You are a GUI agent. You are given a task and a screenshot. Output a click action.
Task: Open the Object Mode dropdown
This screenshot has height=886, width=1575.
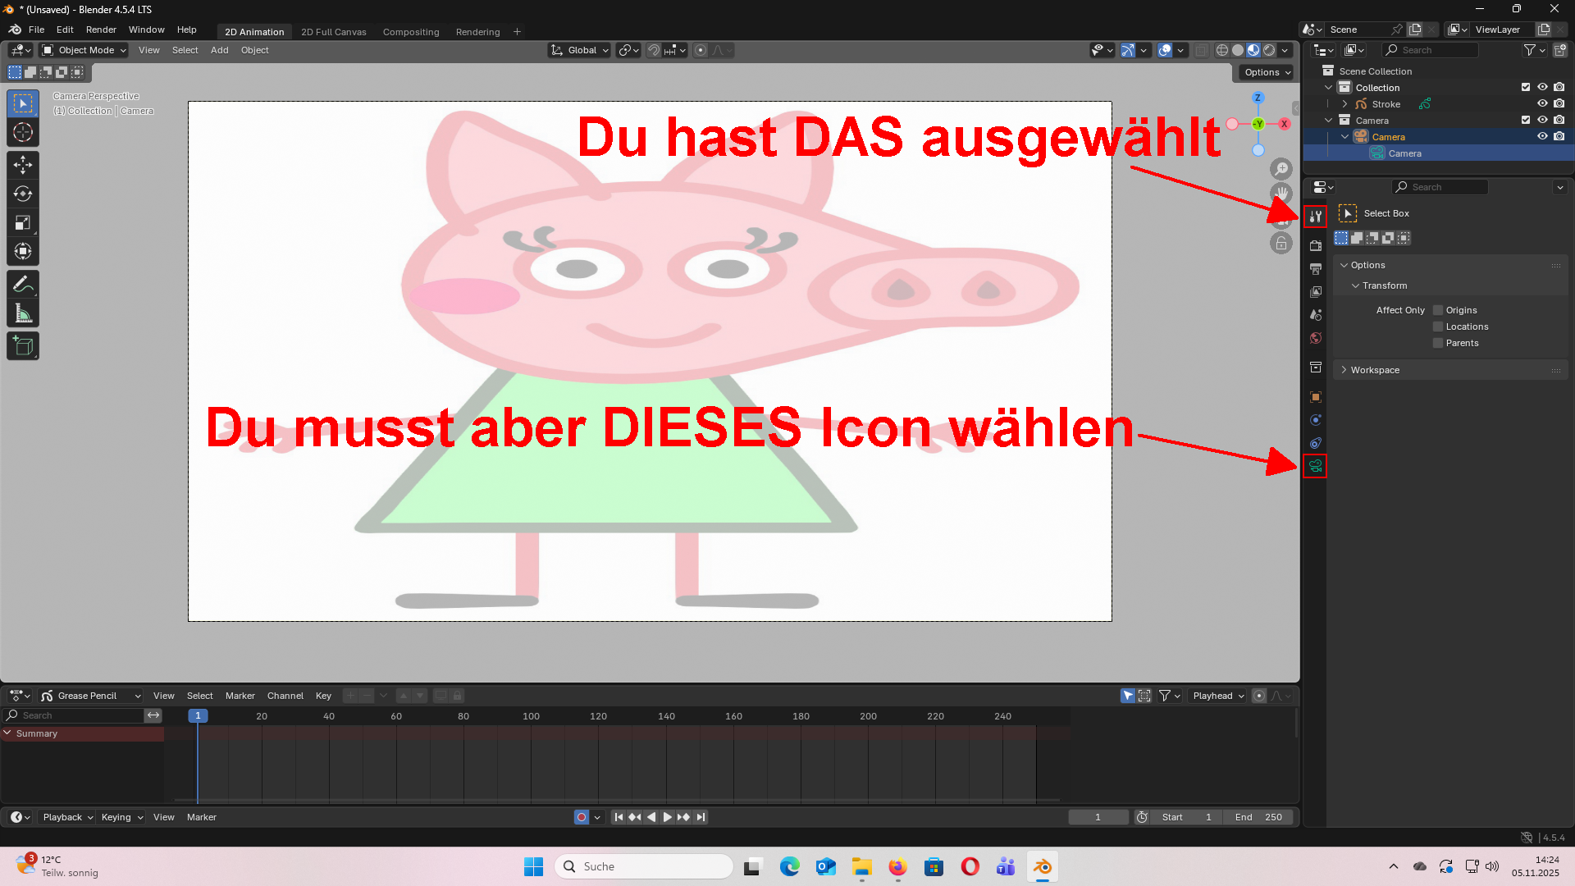click(84, 50)
